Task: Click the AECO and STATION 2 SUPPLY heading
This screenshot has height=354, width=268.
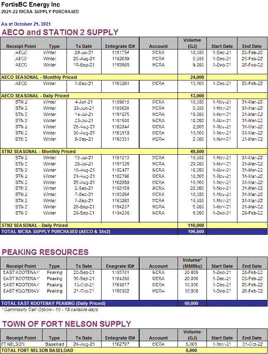Action: tap(60, 32)
